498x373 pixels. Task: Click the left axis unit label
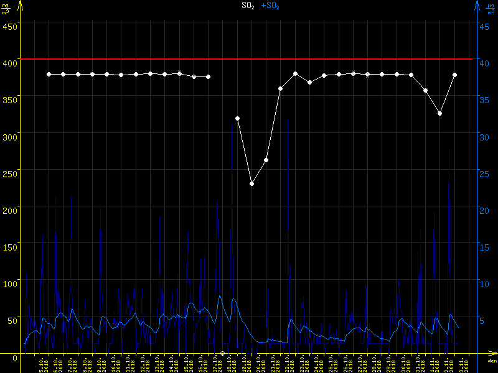click(6, 9)
